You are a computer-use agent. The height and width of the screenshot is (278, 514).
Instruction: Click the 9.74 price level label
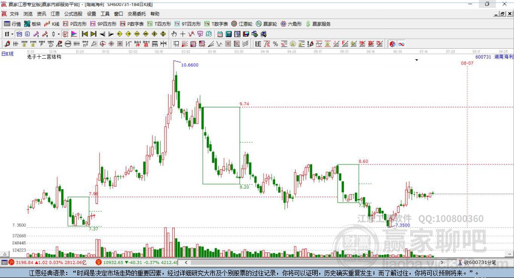tap(244, 104)
